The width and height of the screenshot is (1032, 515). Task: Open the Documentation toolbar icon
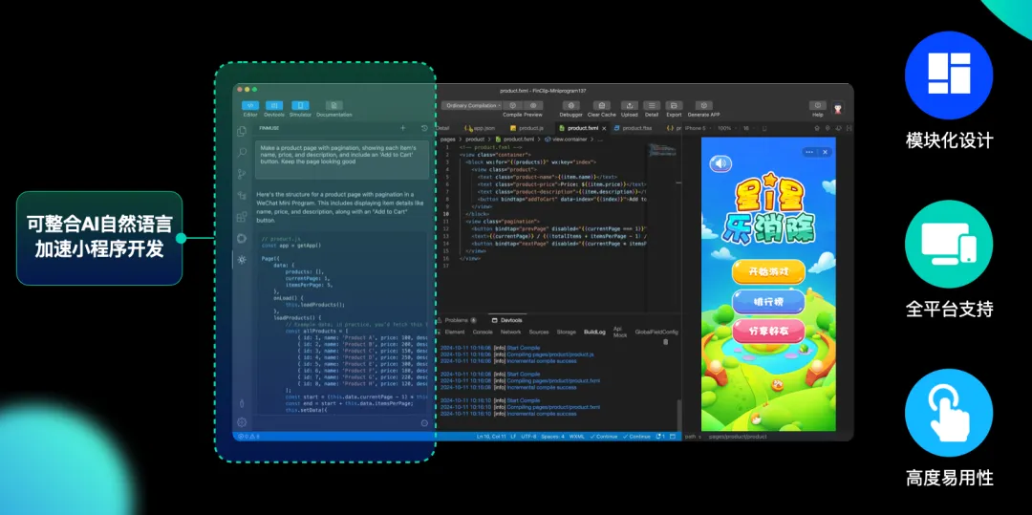click(x=333, y=106)
